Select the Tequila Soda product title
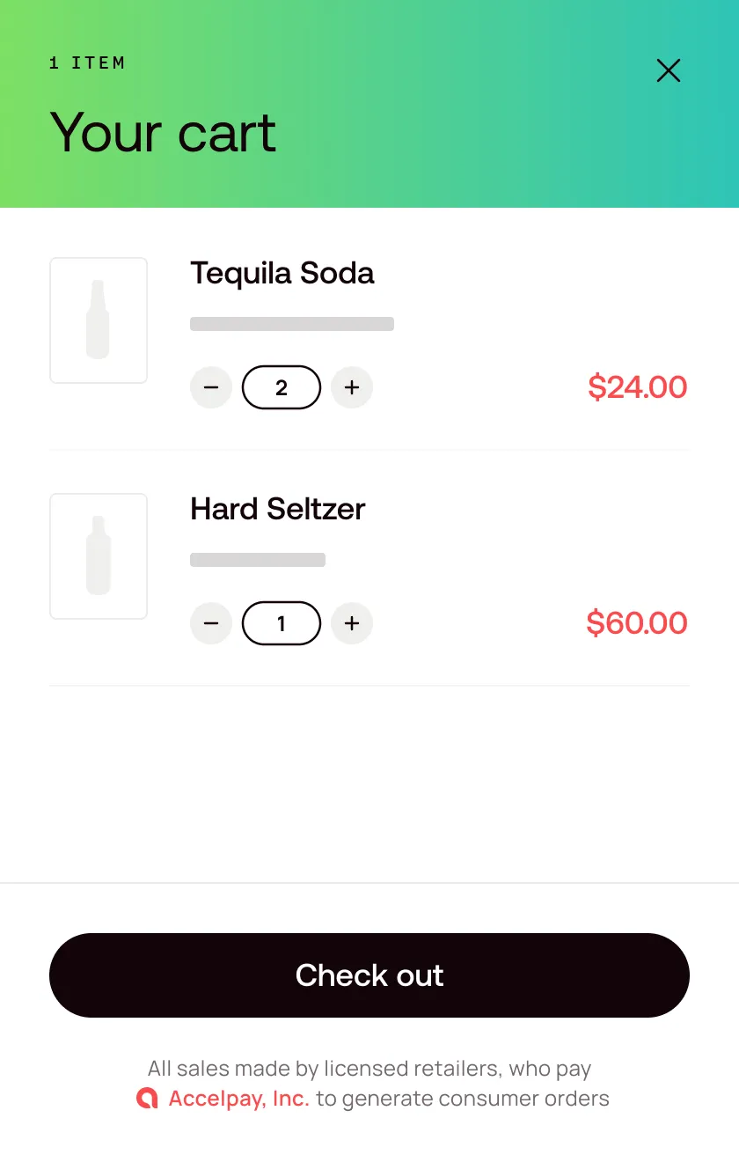The image size is (739, 1162). click(282, 273)
